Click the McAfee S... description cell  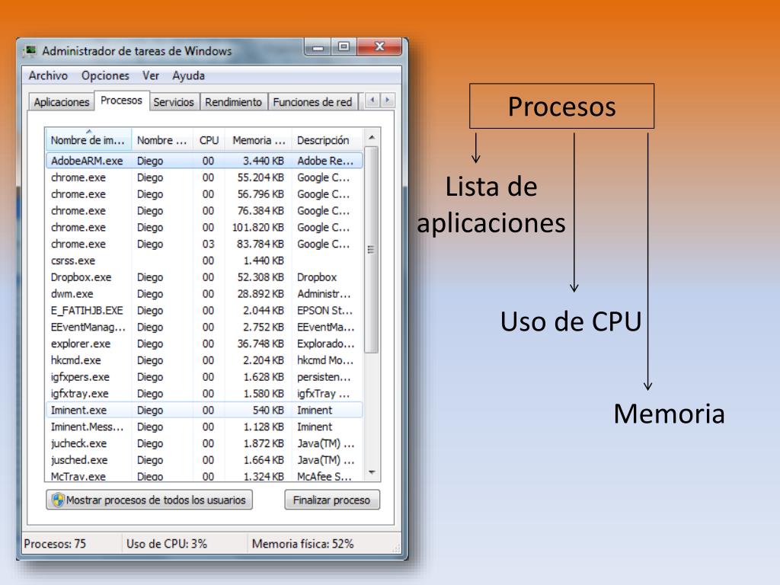tap(324, 476)
